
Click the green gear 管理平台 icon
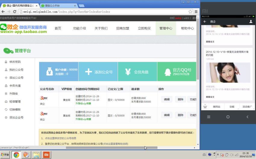pos(8,51)
